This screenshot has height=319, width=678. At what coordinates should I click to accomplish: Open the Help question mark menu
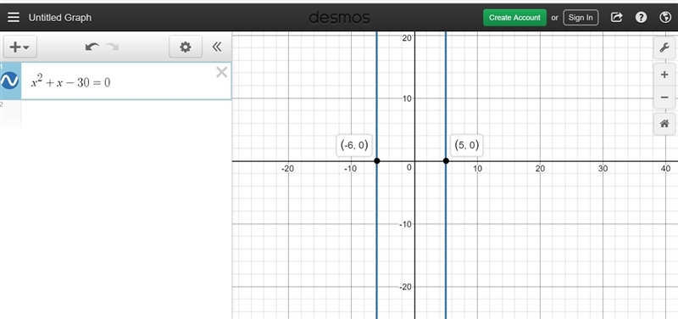pos(641,17)
